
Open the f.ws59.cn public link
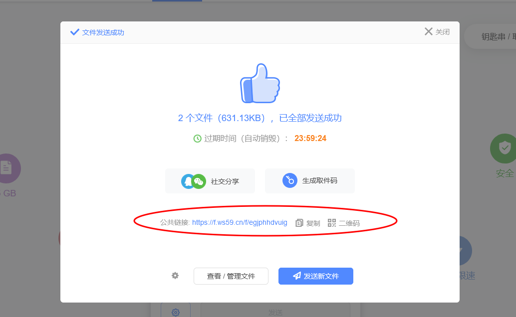(240, 222)
